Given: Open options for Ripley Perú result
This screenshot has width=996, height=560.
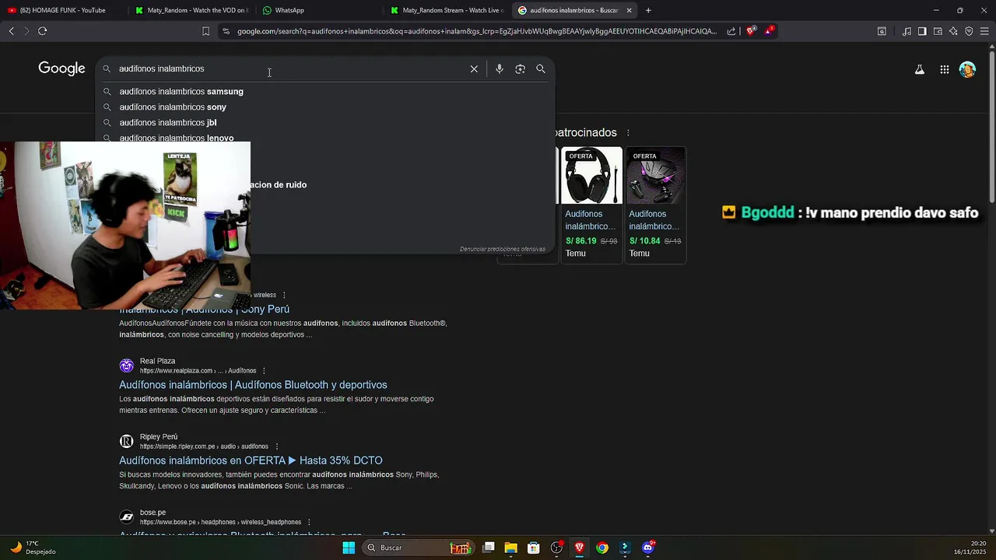Looking at the screenshot, I should 276,446.
